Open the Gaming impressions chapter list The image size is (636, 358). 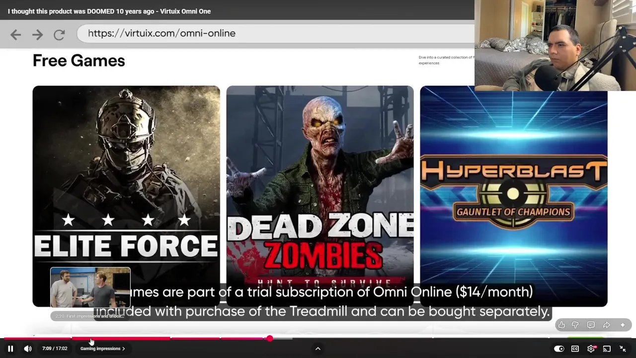coord(103,349)
